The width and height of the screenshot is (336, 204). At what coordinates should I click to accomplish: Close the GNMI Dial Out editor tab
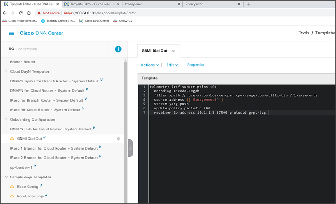(x=173, y=51)
